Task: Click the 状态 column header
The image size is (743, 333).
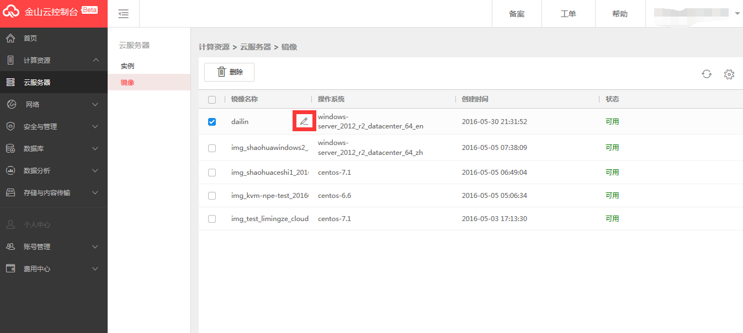Action: [x=612, y=99]
